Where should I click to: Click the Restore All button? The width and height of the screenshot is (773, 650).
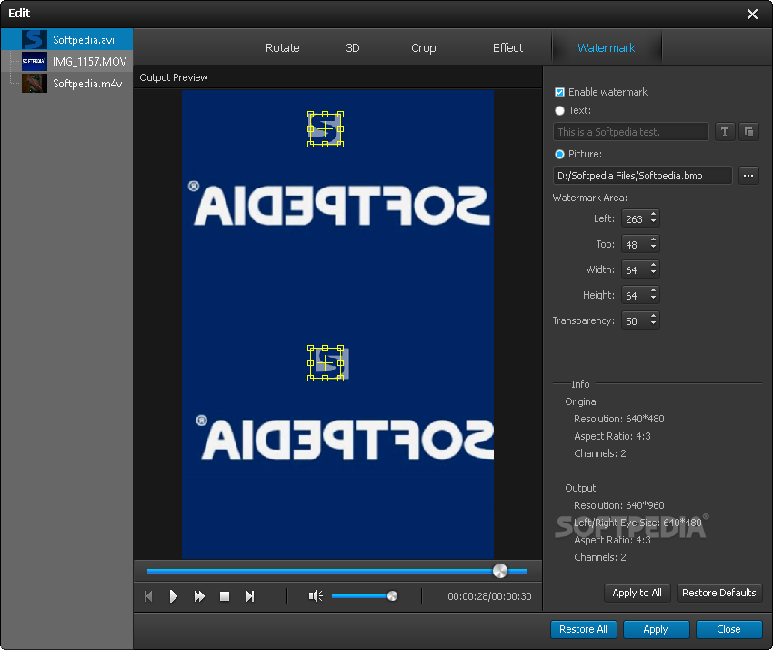(583, 629)
